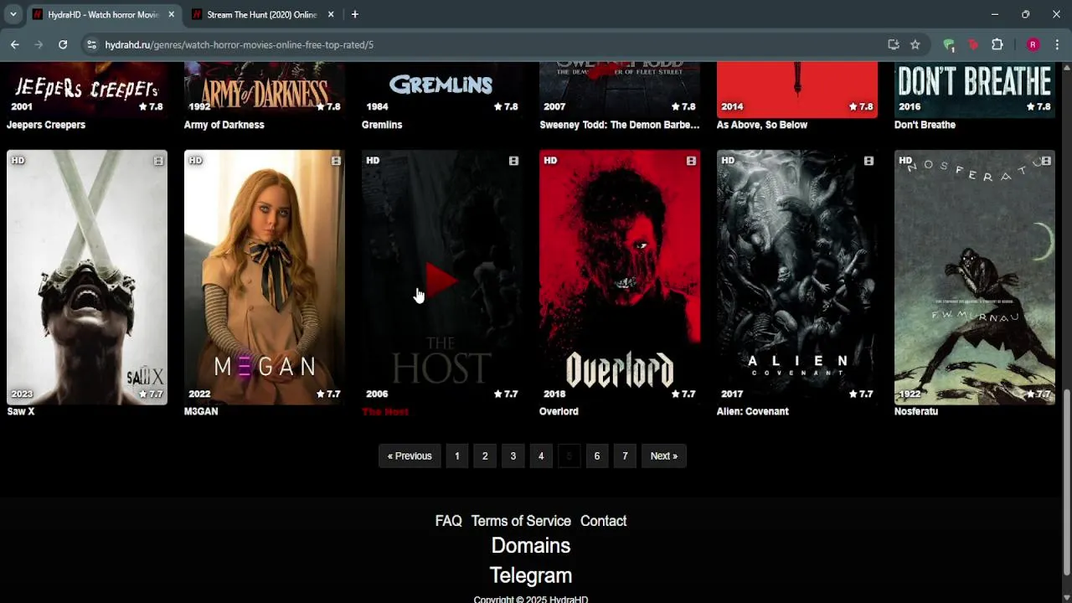Open the FAQ footer link
Screen dimensions: 1072x603
(448, 521)
